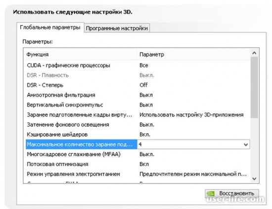
Task: Select Затенение фонового освещения row
Action: (x=138, y=125)
